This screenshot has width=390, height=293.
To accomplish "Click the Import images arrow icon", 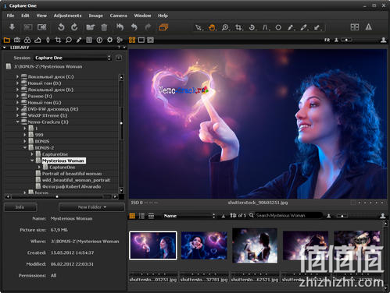I will coord(12,27).
